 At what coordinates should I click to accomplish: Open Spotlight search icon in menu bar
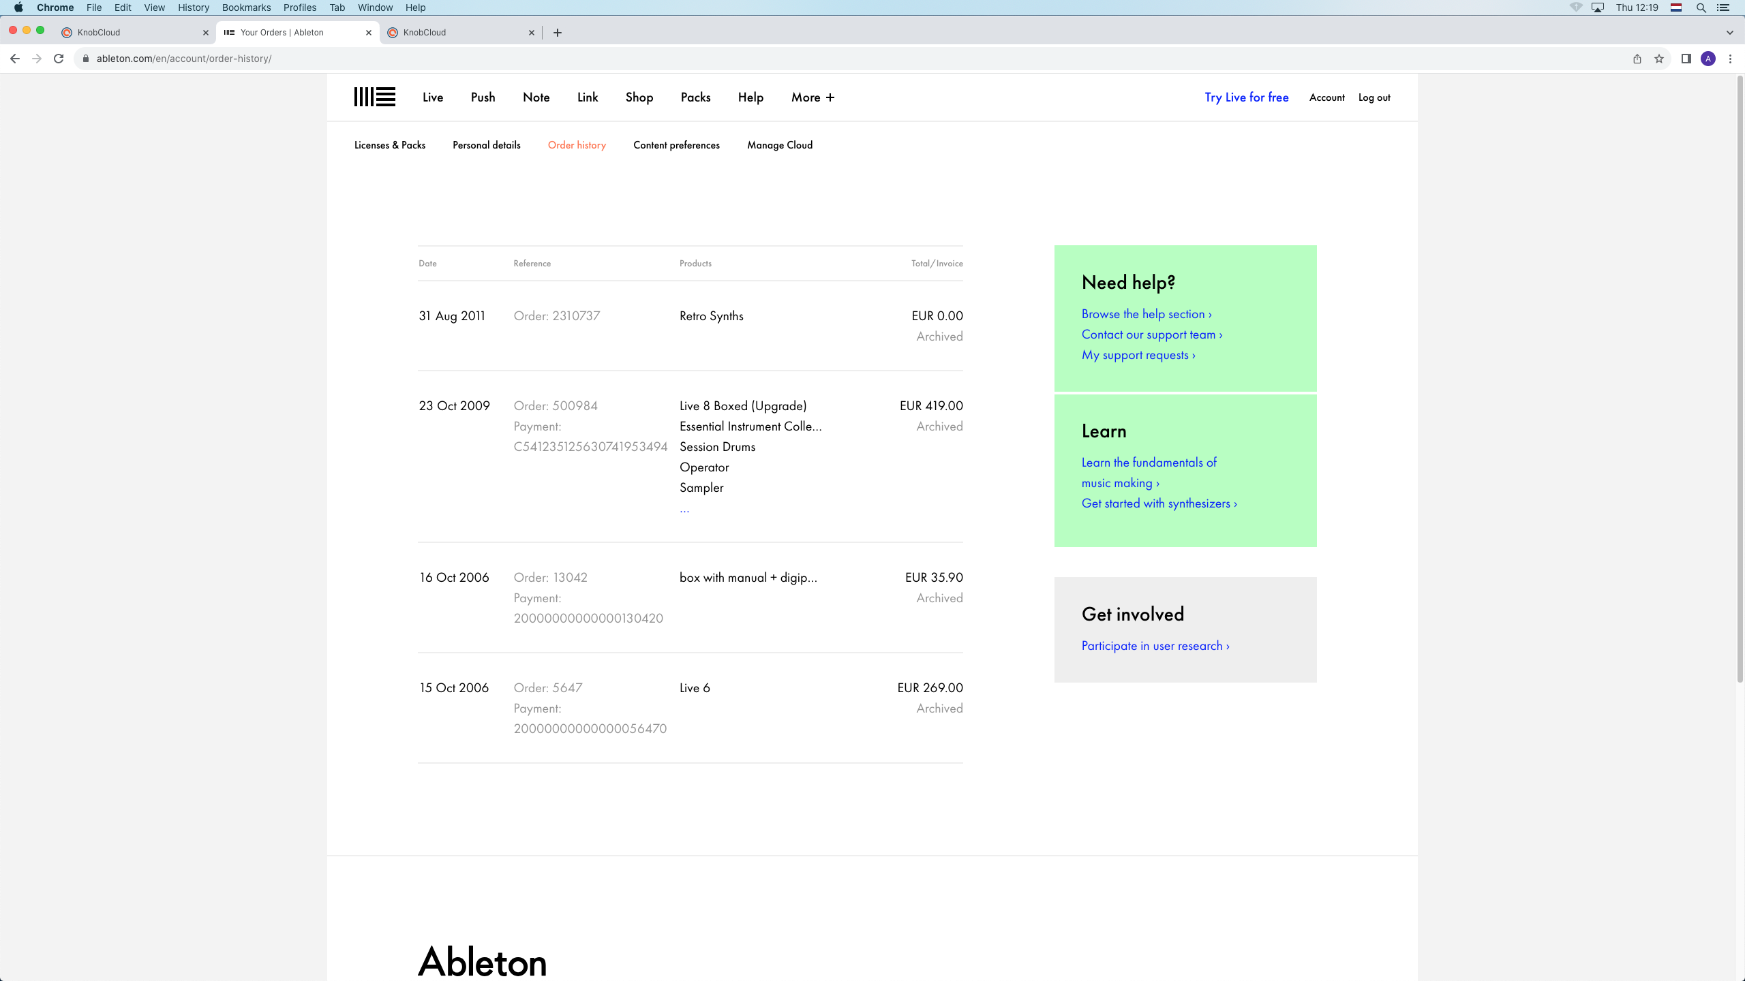pos(1701,7)
